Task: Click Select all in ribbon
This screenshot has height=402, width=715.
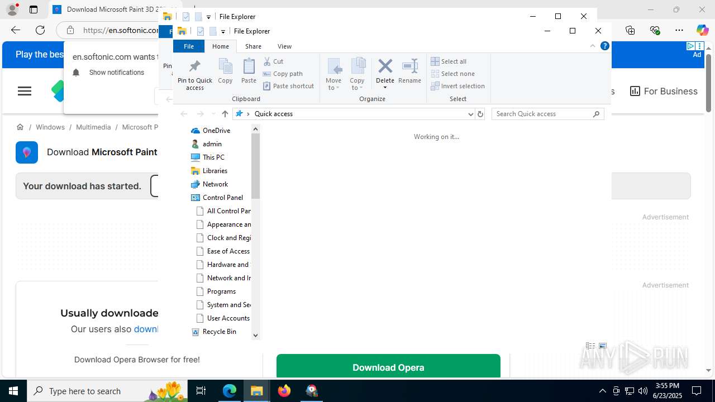Action: [449, 61]
